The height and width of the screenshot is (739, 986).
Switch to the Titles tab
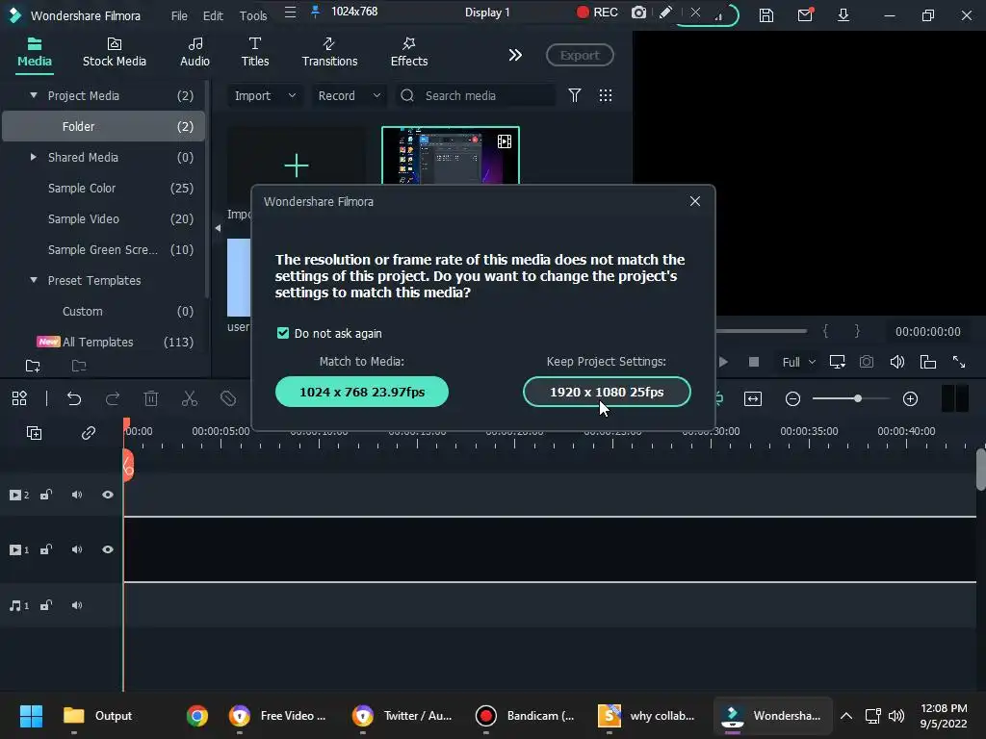(255, 52)
